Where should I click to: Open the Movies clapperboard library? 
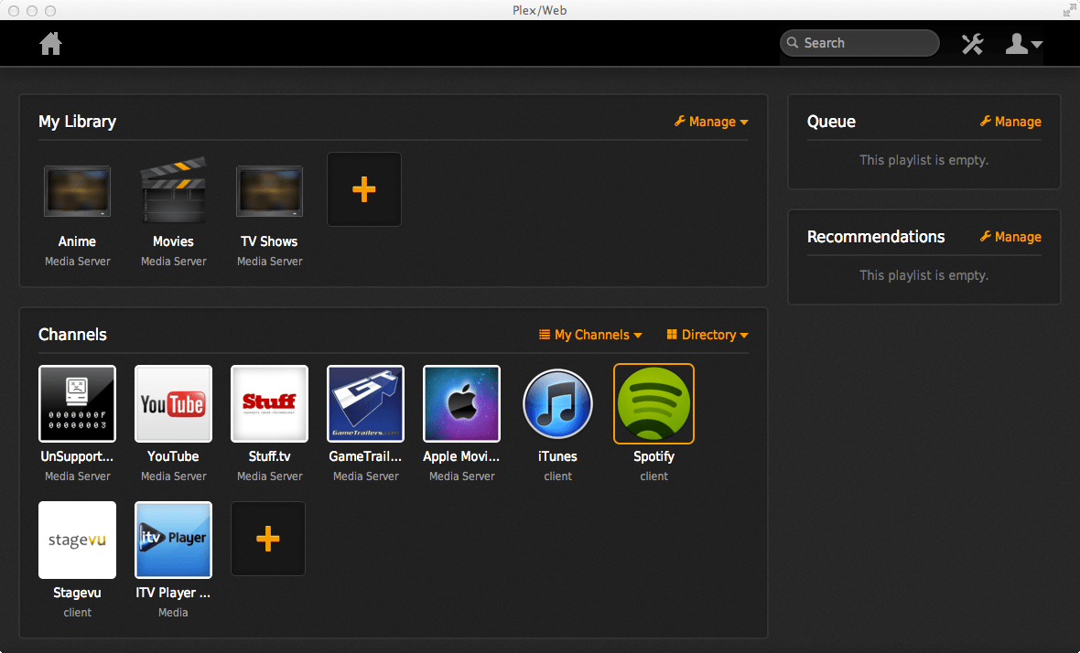click(174, 190)
